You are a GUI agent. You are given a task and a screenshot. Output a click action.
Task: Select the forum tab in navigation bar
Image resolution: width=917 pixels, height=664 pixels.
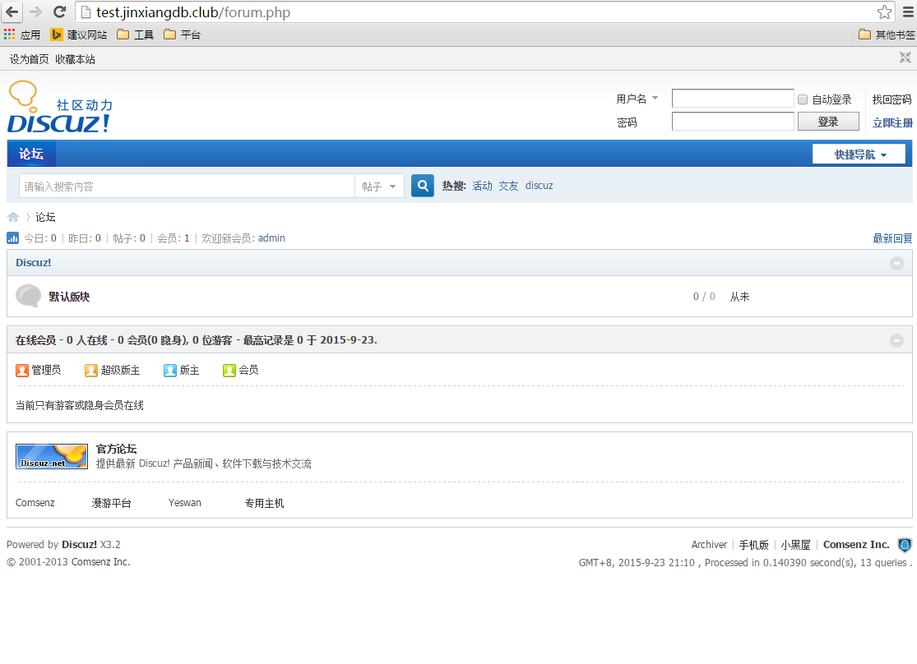31,154
